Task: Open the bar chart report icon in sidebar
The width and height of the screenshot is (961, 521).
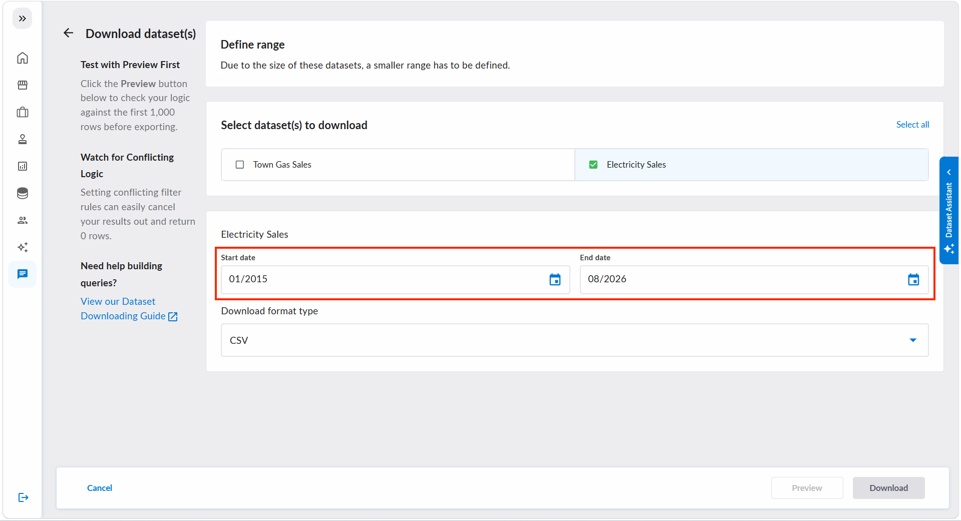Action: pos(23,166)
